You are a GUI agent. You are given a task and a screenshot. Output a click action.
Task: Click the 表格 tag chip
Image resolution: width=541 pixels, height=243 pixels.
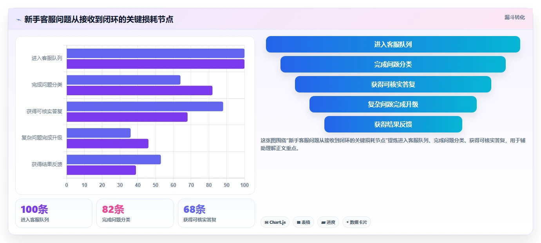(x=303, y=222)
